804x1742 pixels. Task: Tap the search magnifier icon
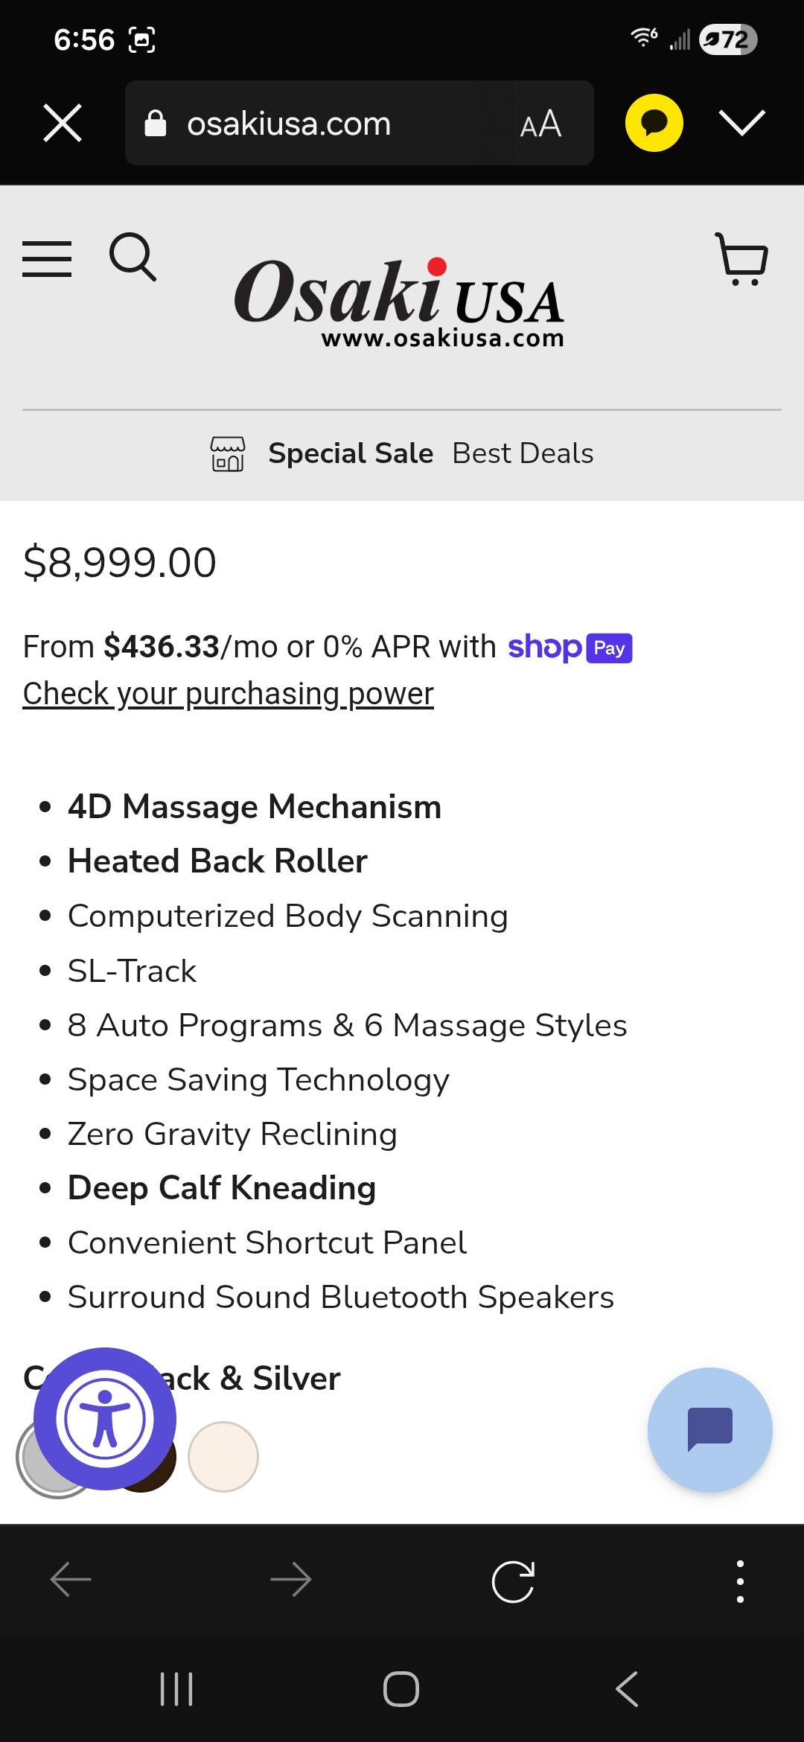click(x=133, y=257)
